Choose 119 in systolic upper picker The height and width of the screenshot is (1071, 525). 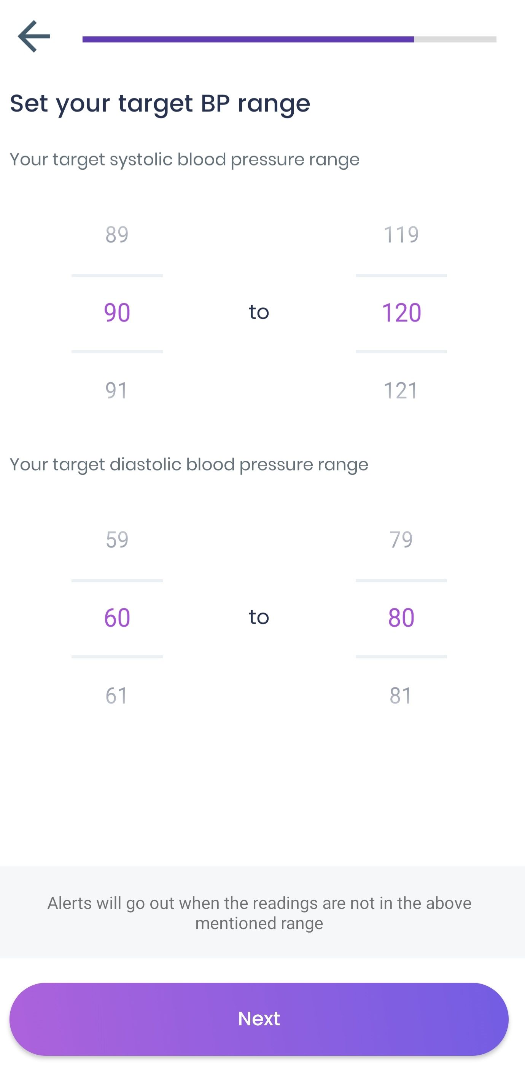(x=401, y=234)
